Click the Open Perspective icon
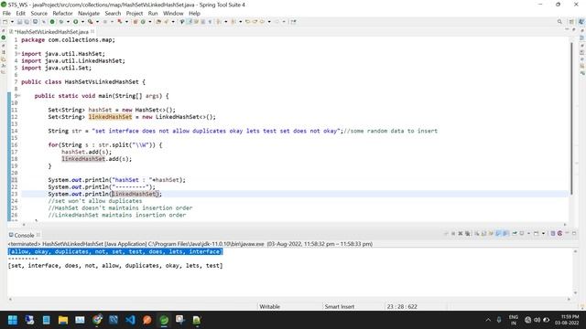This screenshot has width=586, height=329. tap(571, 22)
